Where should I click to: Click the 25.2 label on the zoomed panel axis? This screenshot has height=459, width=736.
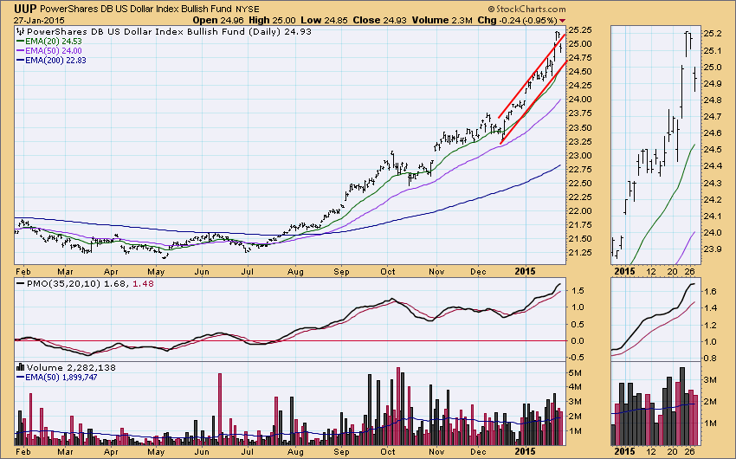712,34
